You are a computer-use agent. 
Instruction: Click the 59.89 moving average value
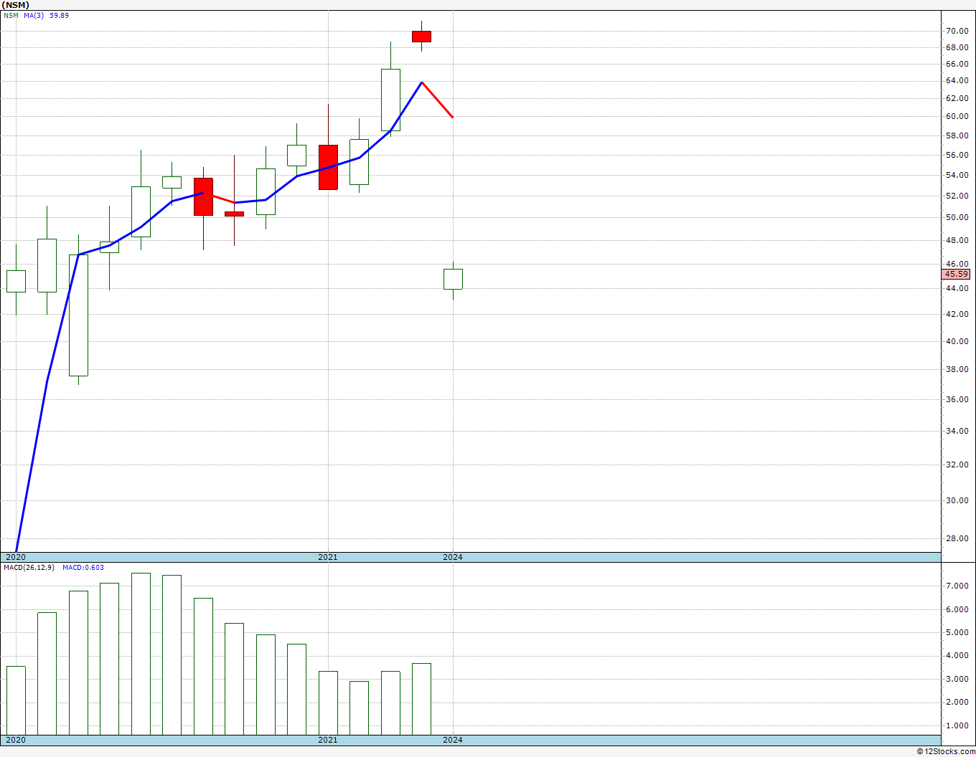[60, 15]
